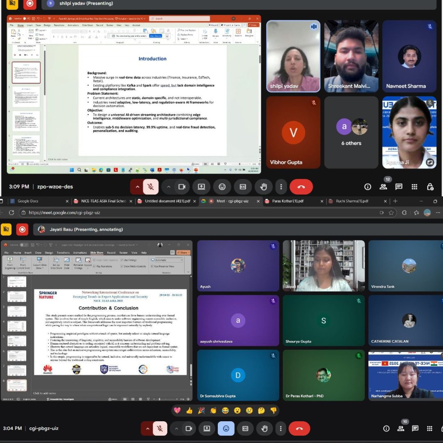Open chat in cgi-pbgz-uiz meeting

tap(415, 429)
